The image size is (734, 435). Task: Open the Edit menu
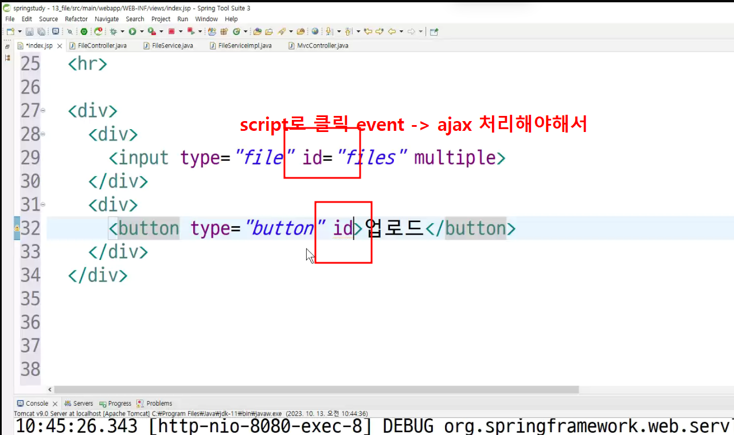[x=27, y=19]
